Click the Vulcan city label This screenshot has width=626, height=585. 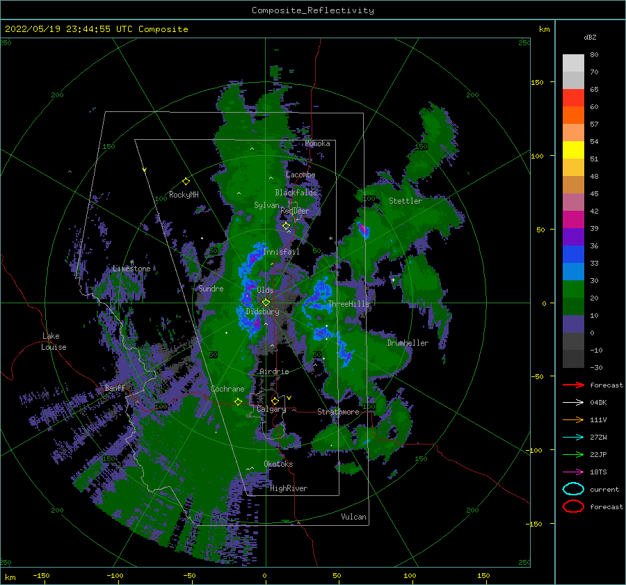[354, 517]
